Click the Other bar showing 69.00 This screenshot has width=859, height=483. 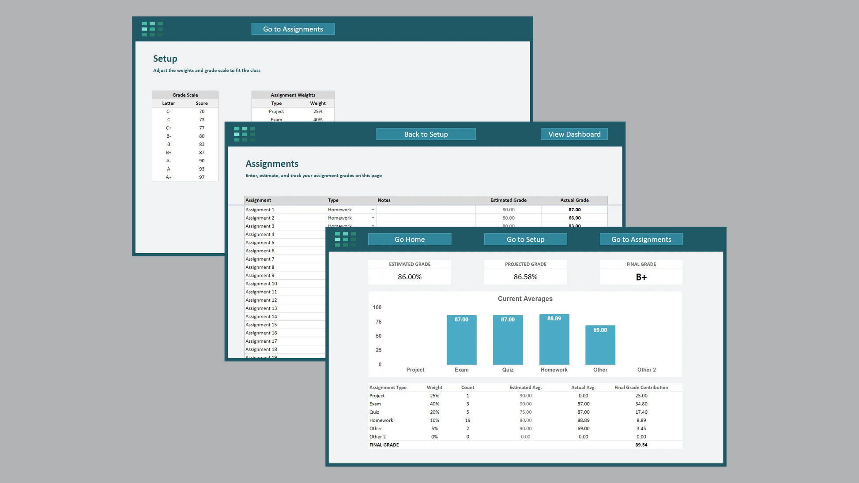tap(600, 346)
